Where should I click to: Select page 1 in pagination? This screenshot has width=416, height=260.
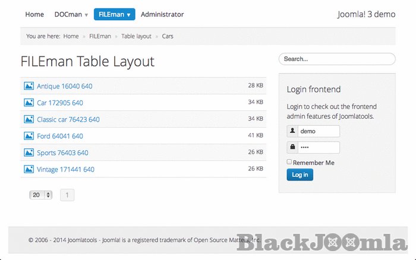67,195
